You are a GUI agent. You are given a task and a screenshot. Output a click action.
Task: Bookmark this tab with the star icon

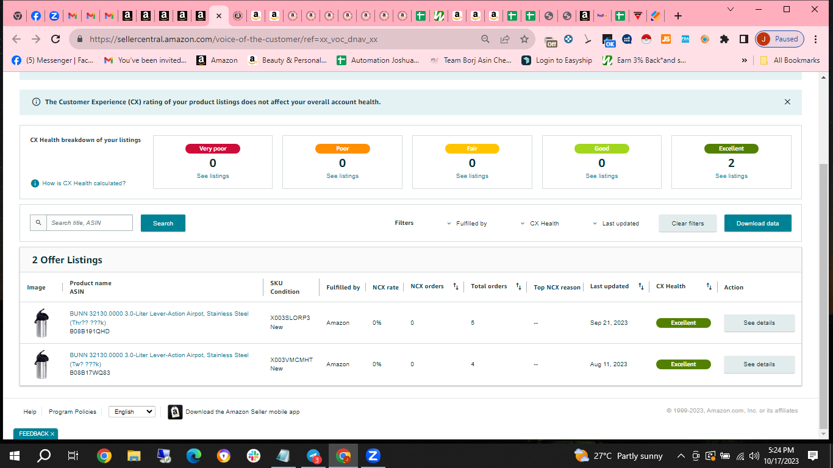[x=524, y=39]
